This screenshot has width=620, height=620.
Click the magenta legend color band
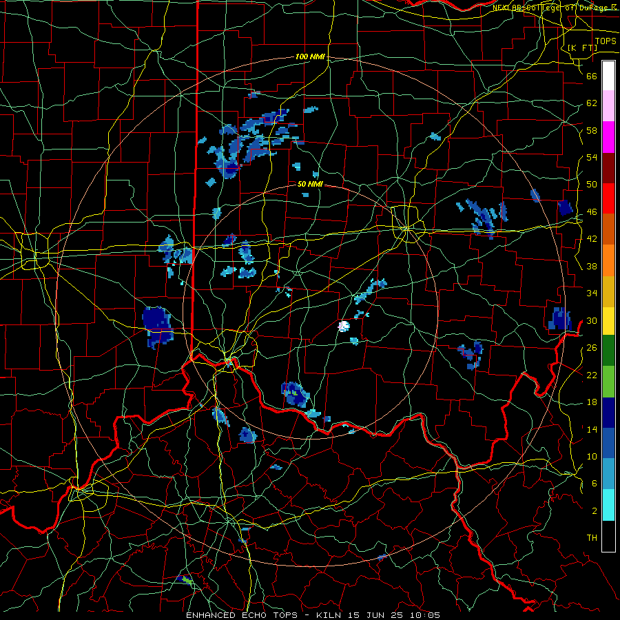pos(608,137)
